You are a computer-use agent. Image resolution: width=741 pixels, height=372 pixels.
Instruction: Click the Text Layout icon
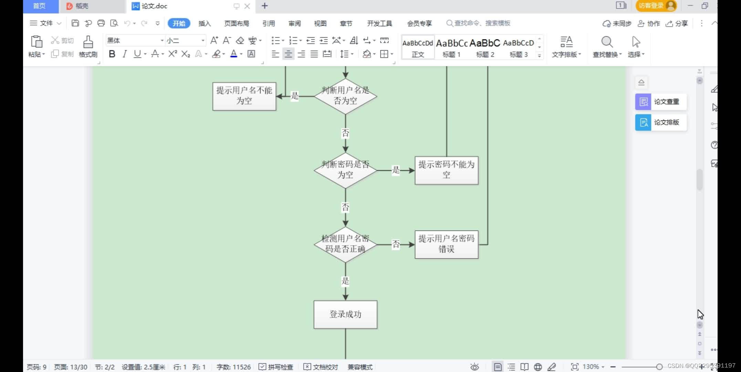click(x=566, y=42)
